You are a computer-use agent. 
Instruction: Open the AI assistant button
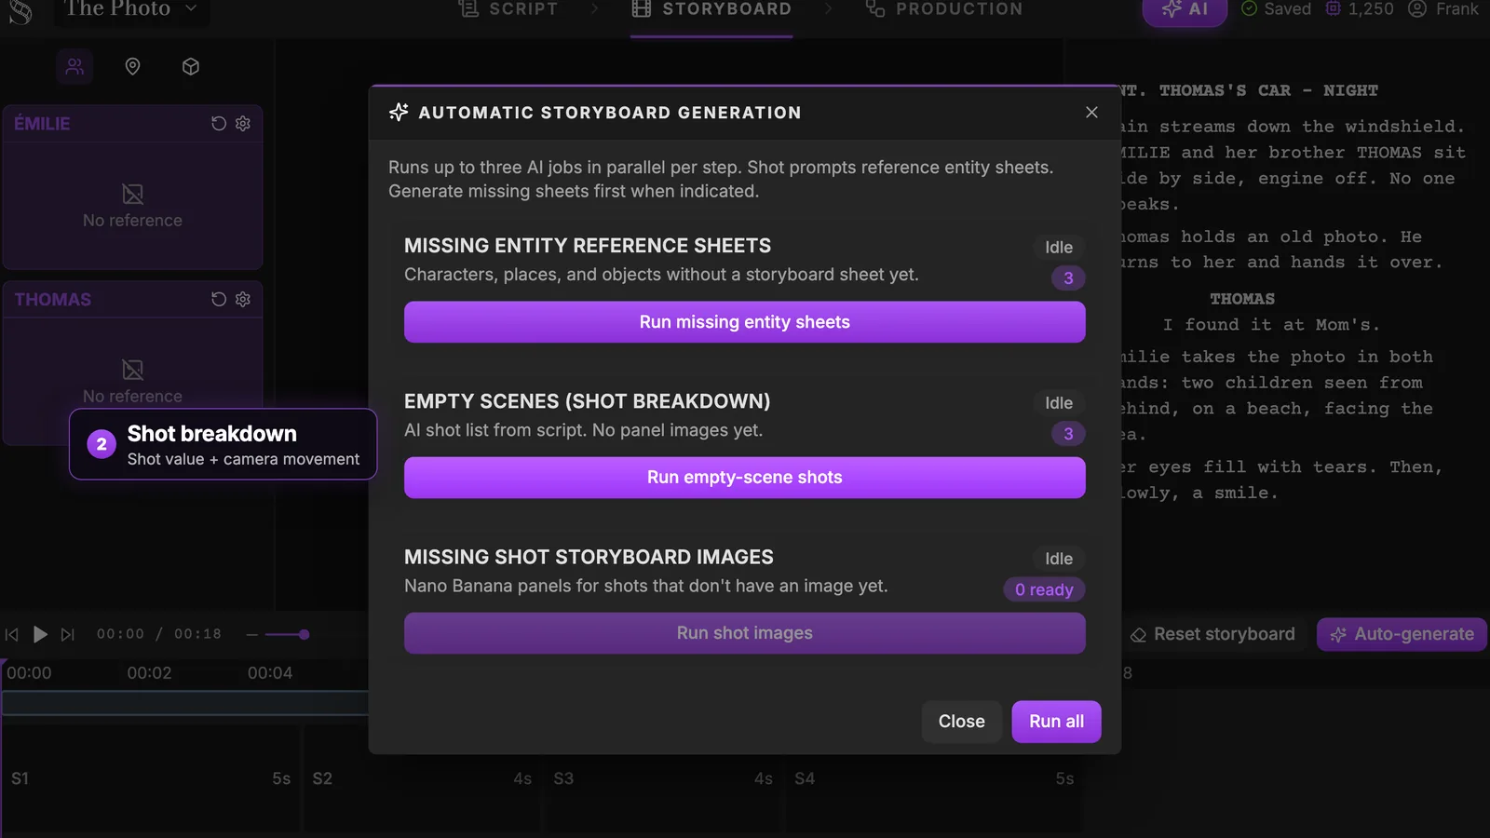click(1185, 11)
